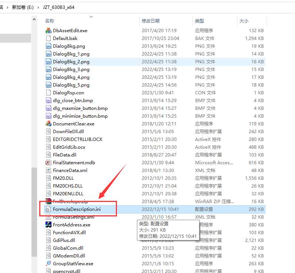
Task: Select the DownFileDll.dll icon
Action: (48, 132)
